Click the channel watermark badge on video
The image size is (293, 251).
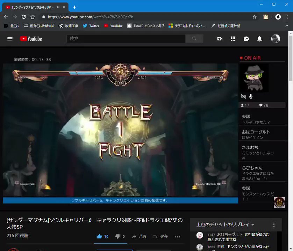tap(279, 203)
